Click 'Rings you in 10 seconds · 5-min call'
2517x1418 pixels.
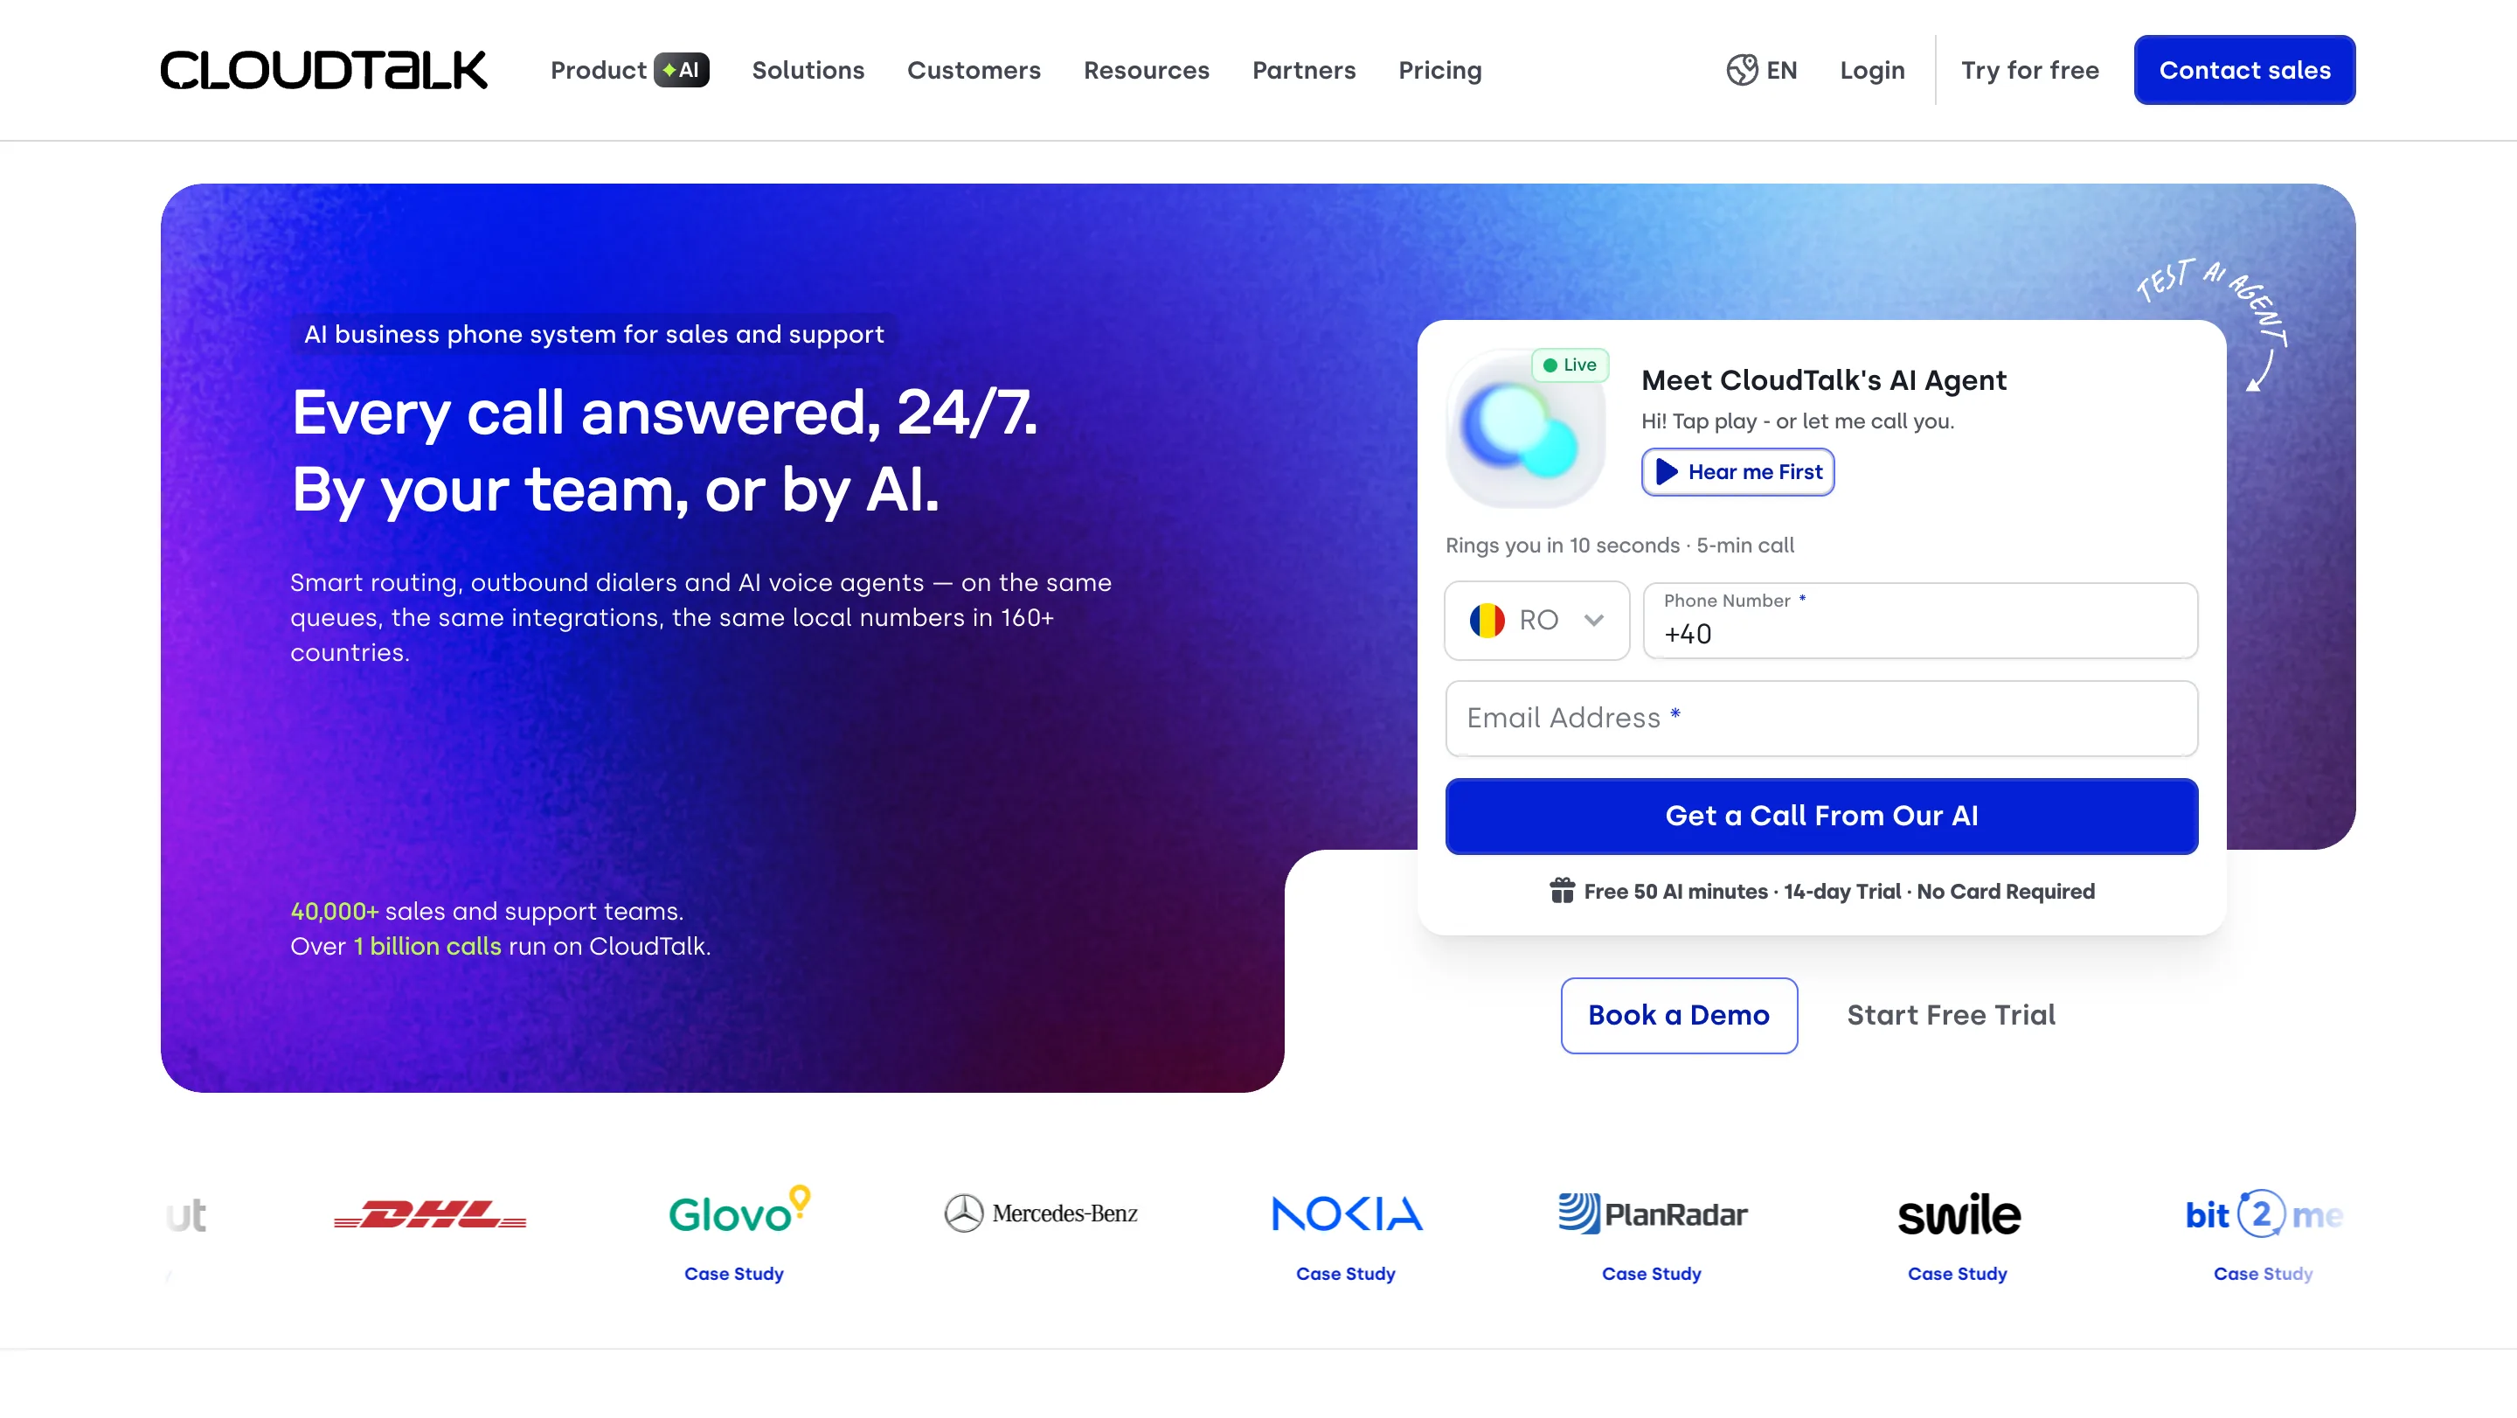[x=1619, y=546]
